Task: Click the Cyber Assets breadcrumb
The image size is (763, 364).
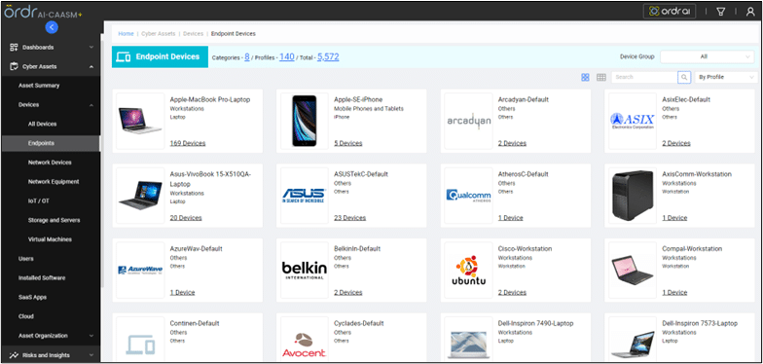Action: pyautogui.click(x=159, y=33)
